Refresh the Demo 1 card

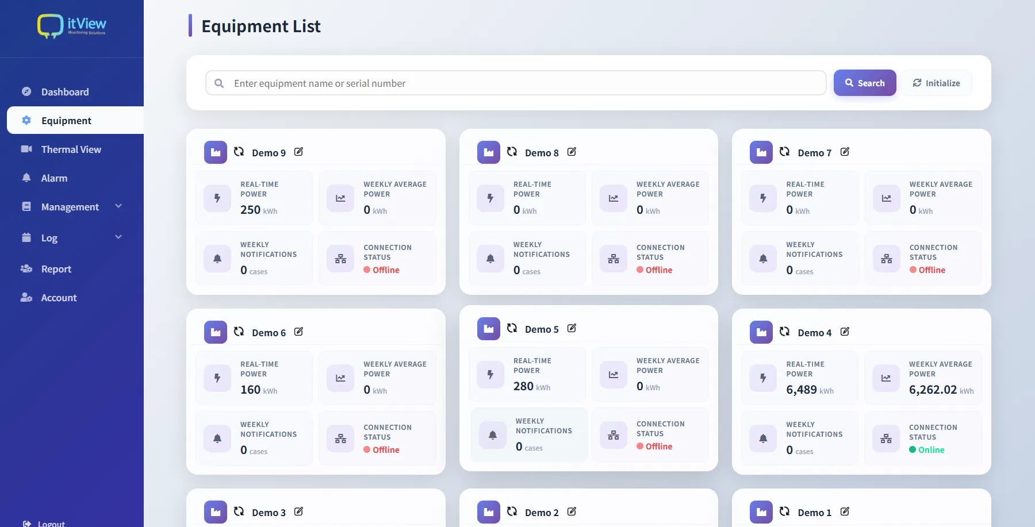[x=785, y=511]
